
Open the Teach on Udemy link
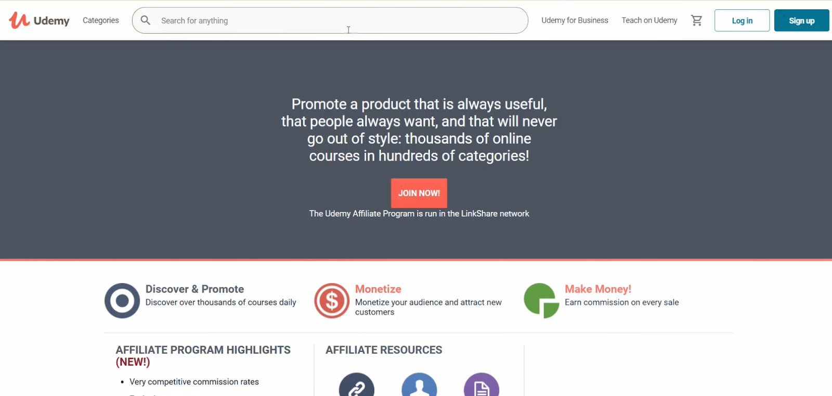[649, 20]
